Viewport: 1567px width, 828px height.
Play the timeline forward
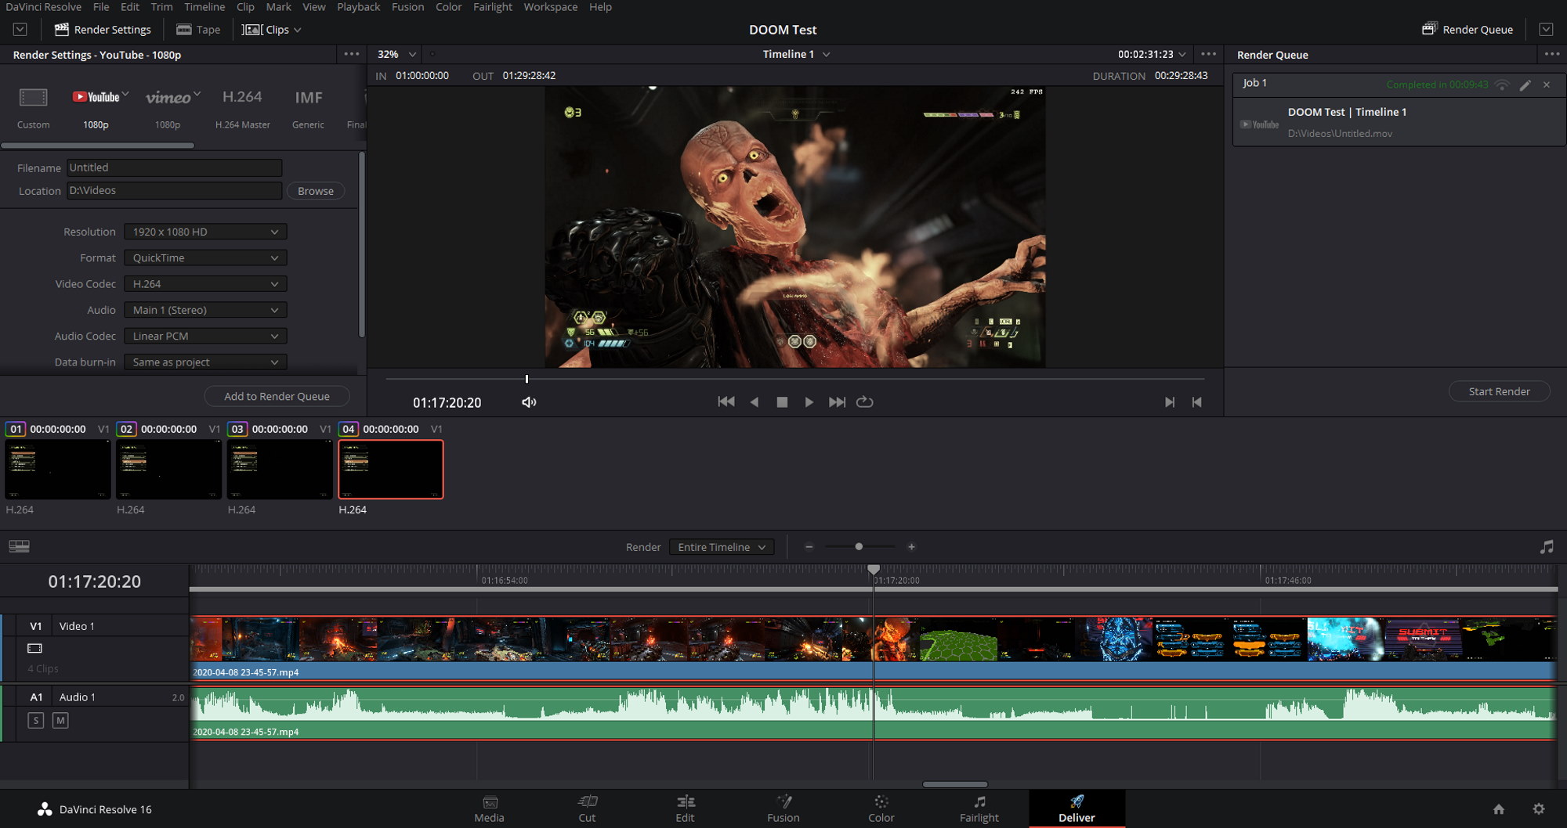coord(809,401)
